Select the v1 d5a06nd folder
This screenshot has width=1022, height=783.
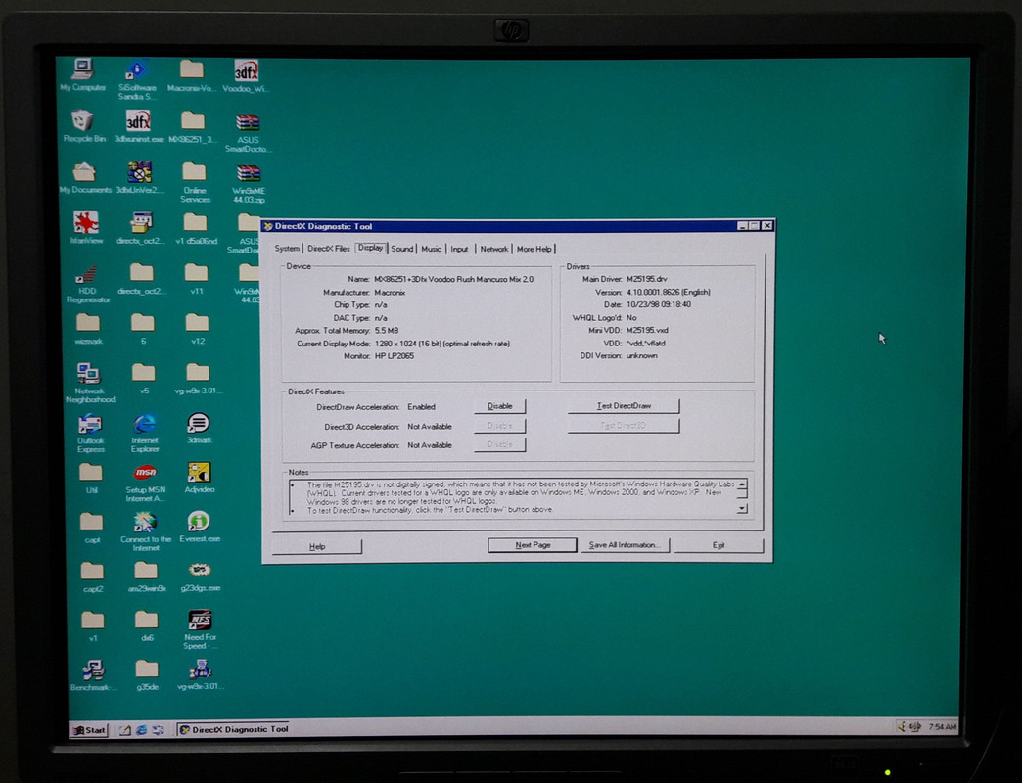click(196, 229)
